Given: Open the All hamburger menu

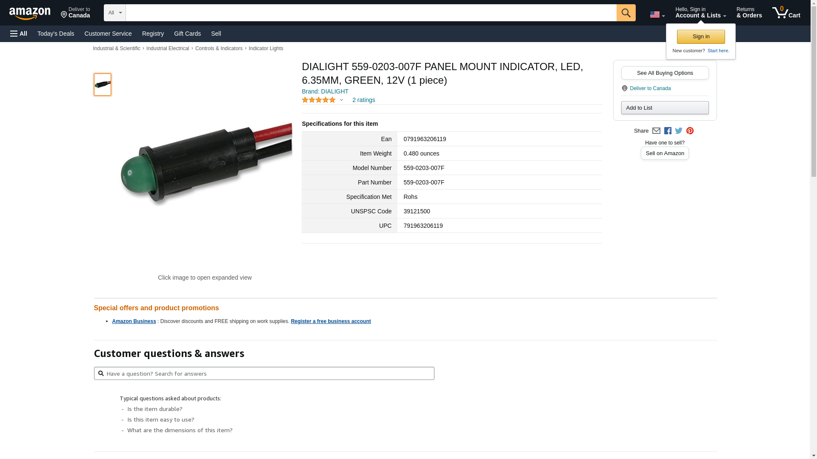Looking at the screenshot, I should click(19, 34).
